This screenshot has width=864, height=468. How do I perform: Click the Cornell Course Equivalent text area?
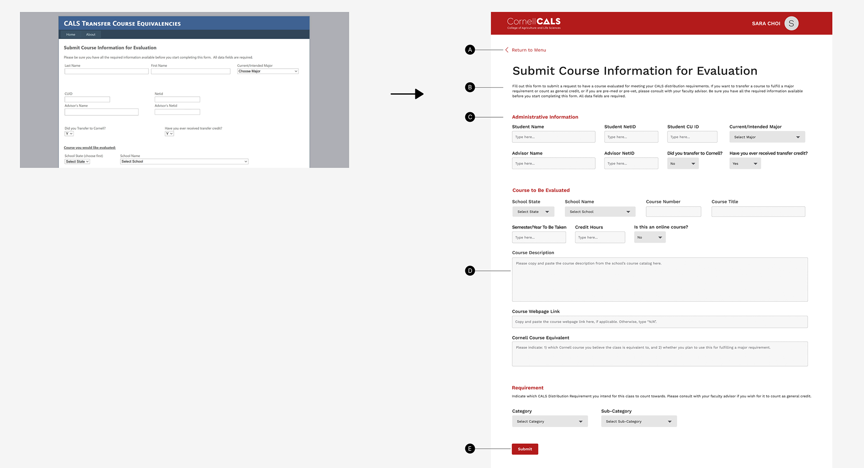point(660,354)
